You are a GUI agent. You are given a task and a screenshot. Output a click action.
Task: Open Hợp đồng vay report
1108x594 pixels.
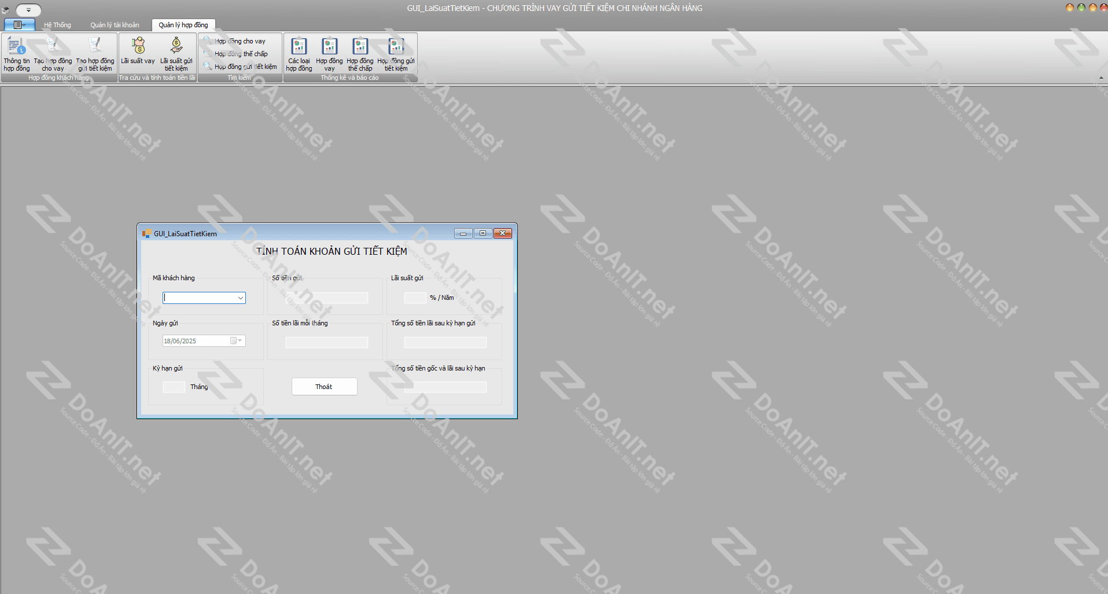point(329,54)
